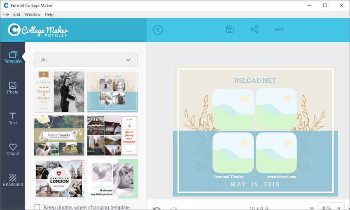Click the back arrow circle button
Screen dimensions: 350x210
coord(158,30)
